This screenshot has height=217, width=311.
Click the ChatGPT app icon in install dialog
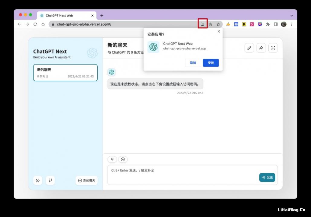pos(153,47)
